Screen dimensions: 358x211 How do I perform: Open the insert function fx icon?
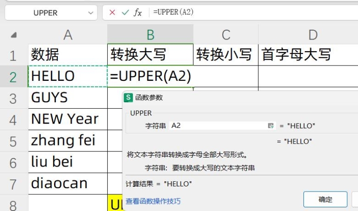point(138,13)
